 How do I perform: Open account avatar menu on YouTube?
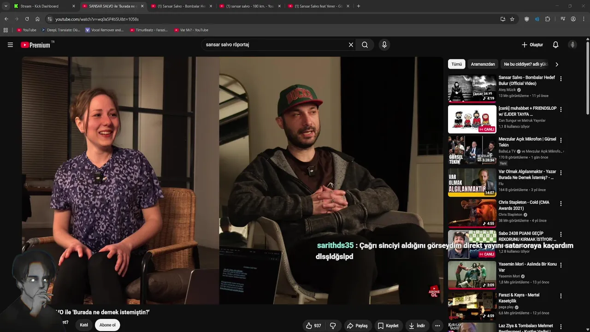tap(572, 45)
